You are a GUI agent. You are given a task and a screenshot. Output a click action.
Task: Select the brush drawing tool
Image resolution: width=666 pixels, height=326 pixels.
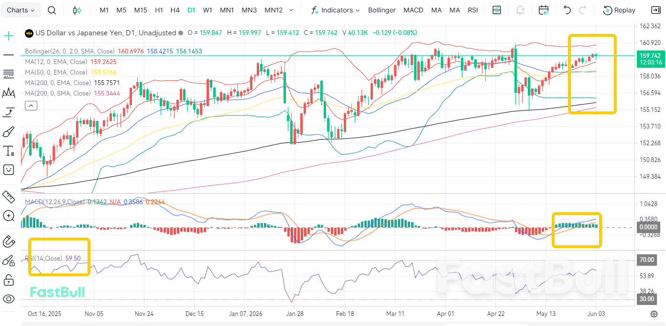tap(9, 131)
